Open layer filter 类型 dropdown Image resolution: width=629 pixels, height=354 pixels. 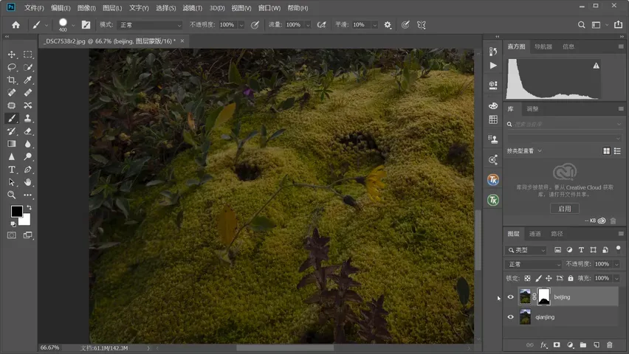[526, 250]
